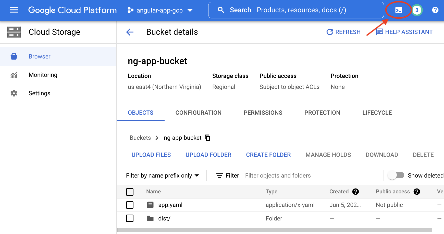Click the REFRESH button
Image resolution: width=444 pixels, height=234 pixels.
343,32
